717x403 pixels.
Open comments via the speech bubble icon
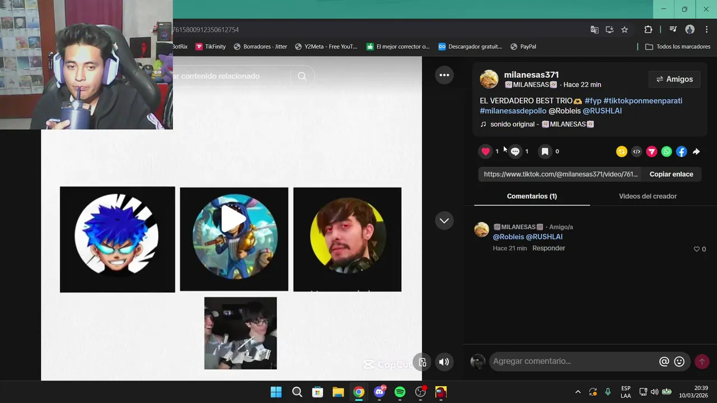coord(515,151)
